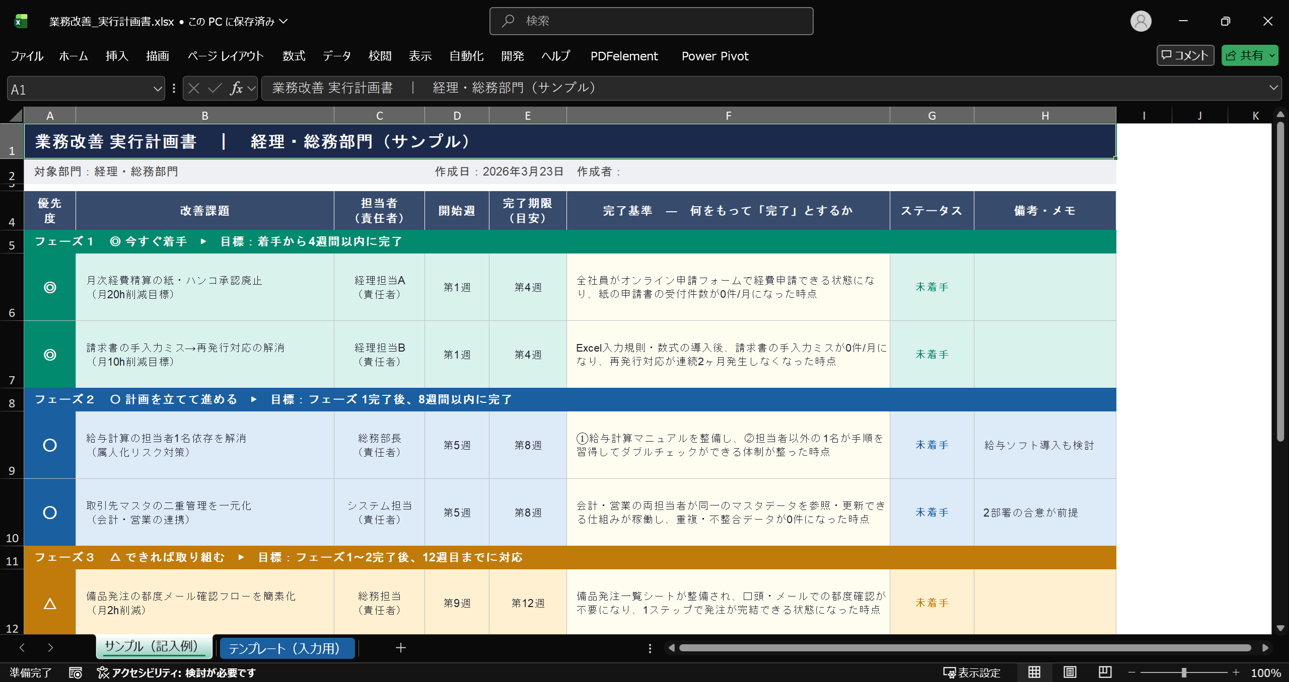
Task: Click the add new sheet plus icon
Action: 400,648
